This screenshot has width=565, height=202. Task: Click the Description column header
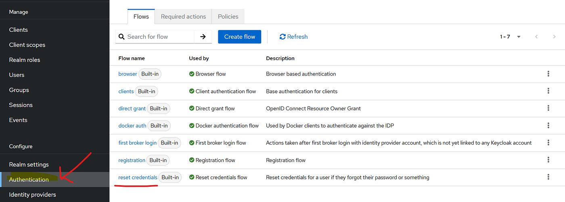280,58
